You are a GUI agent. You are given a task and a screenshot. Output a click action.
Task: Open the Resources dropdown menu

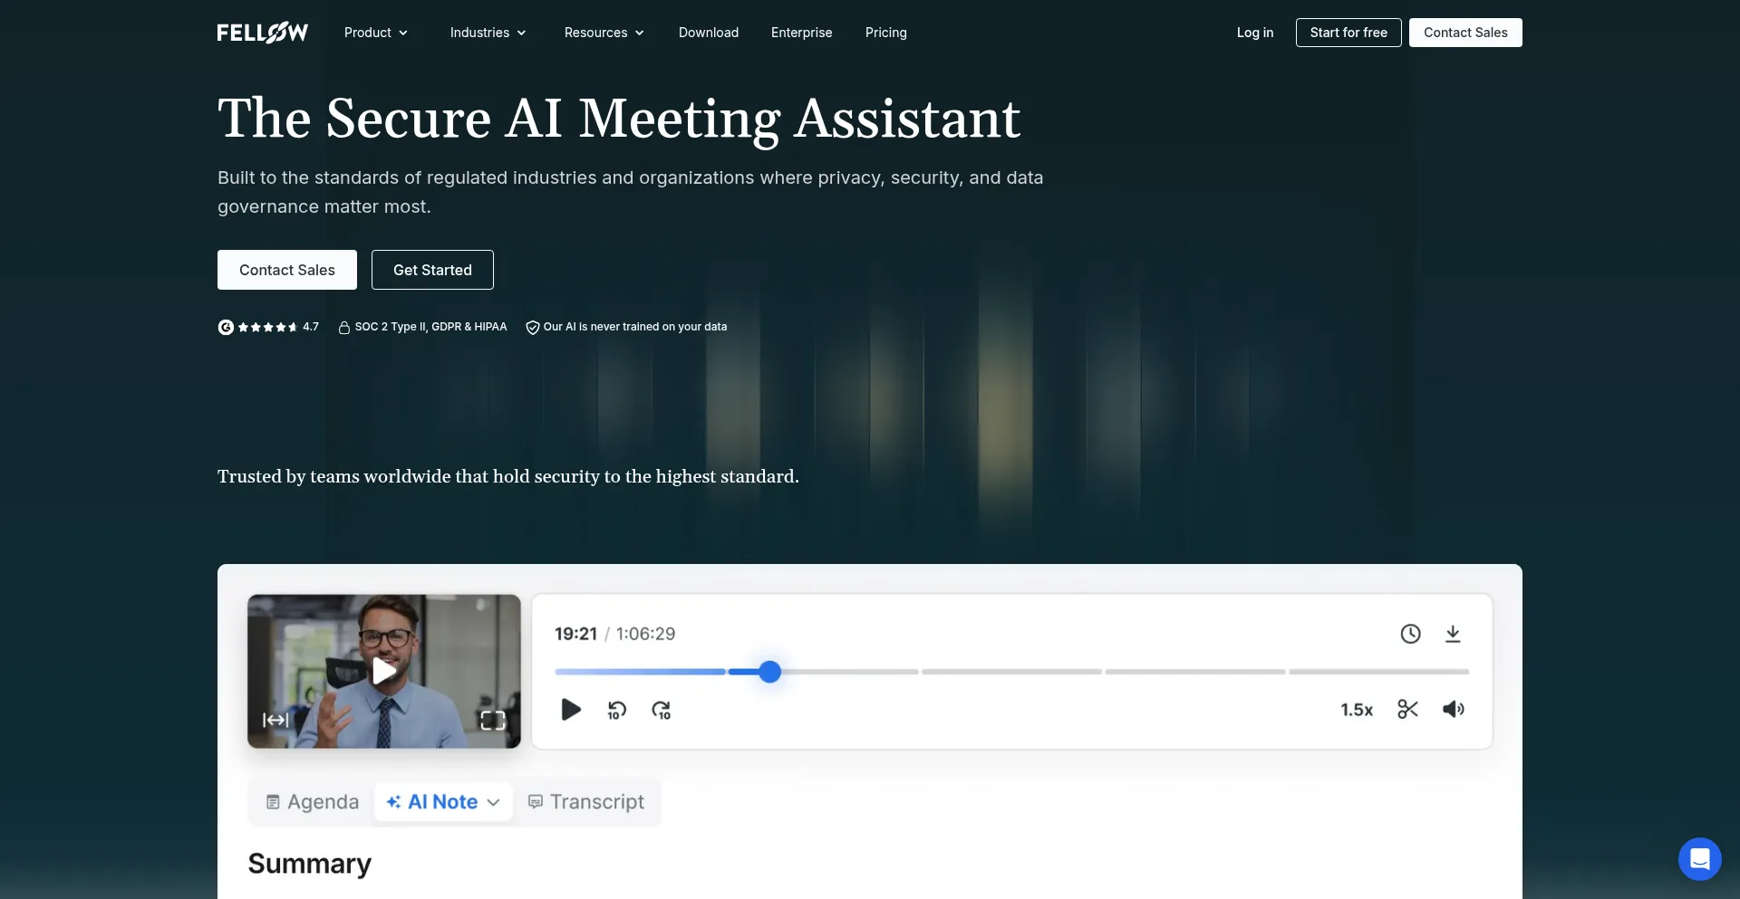[604, 33]
